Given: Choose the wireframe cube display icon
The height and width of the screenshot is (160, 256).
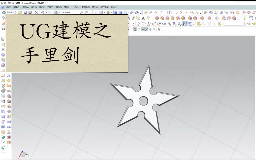Looking at the screenshot, I should coord(125,12).
